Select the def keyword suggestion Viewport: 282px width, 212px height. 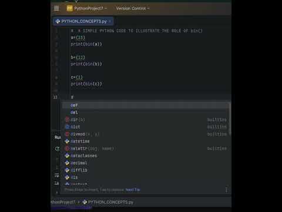[146, 105]
